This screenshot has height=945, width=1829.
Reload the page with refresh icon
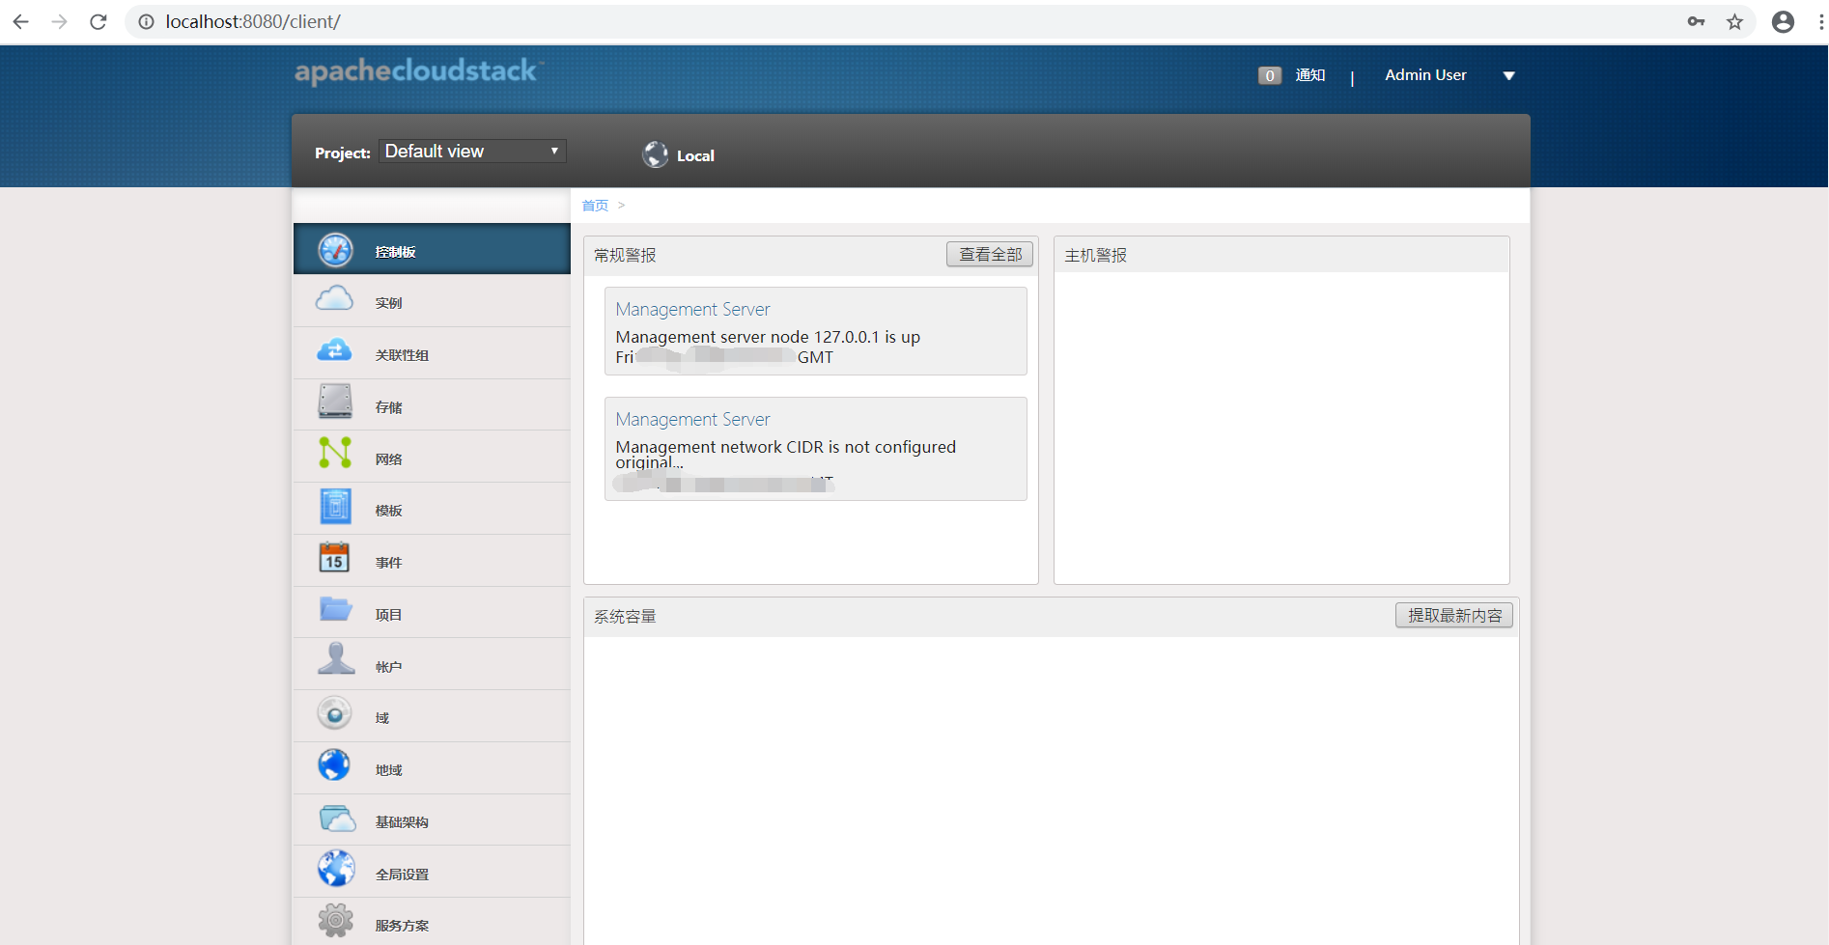click(x=98, y=21)
